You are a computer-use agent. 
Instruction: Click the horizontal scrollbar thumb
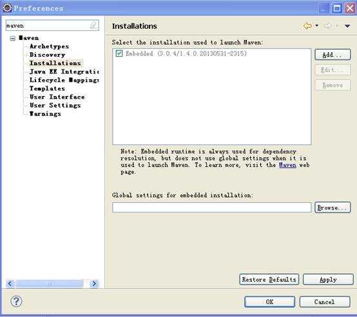tap(49, 283)
